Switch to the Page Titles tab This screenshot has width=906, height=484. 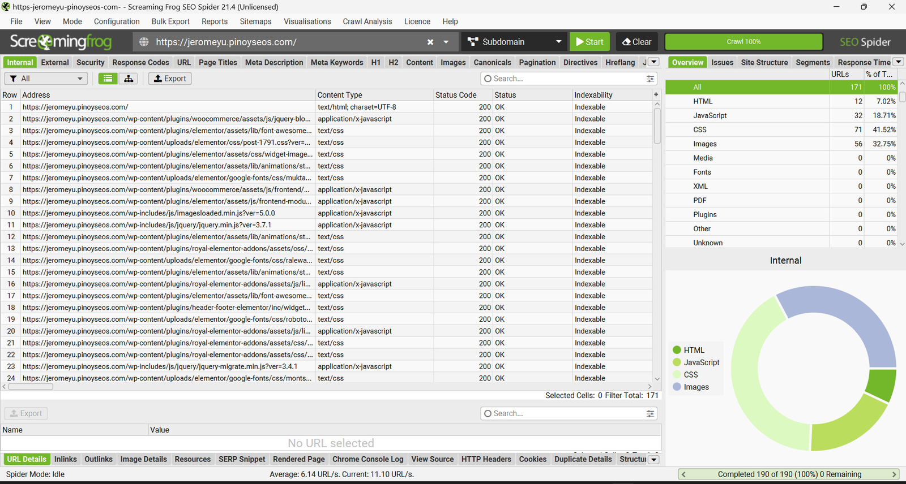click(218, 62)
